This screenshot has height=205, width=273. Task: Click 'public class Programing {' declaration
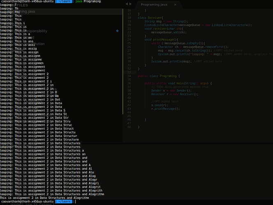pyautogui.click(x=159, y=76)
